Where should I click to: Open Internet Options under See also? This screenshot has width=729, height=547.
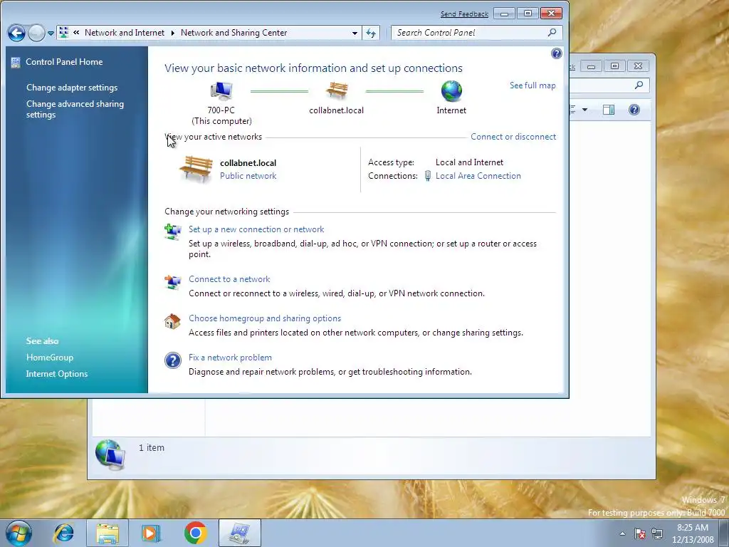tap(57, 373)
